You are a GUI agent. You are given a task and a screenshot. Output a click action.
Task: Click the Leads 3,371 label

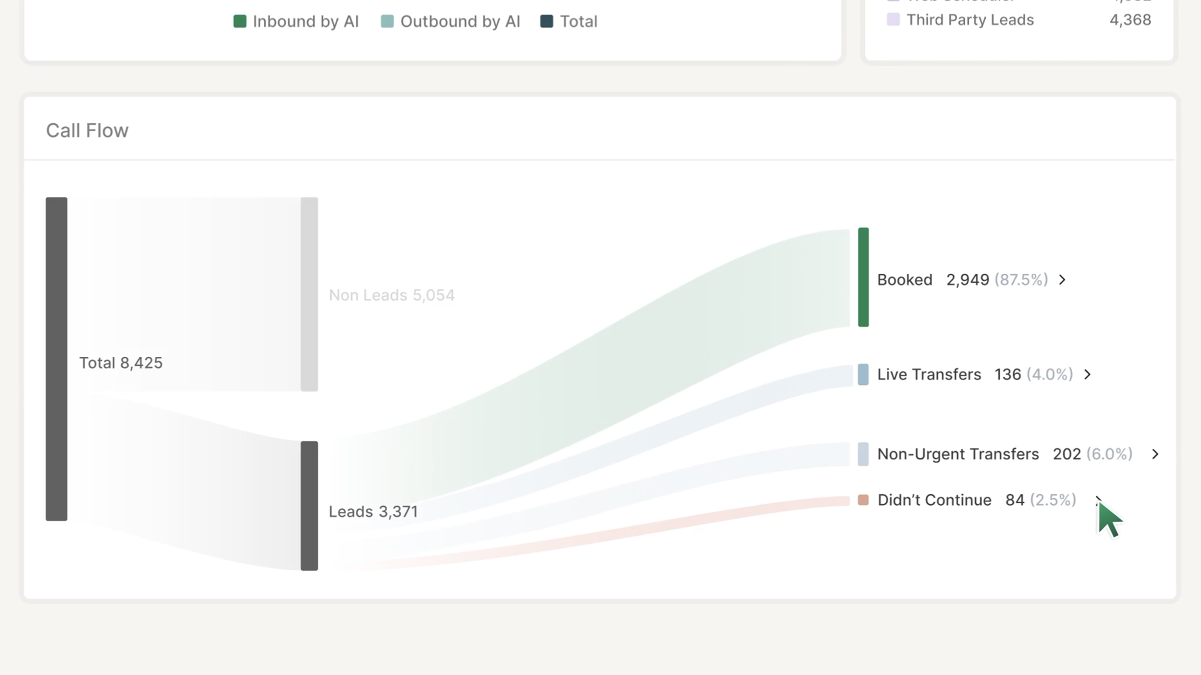373,512
